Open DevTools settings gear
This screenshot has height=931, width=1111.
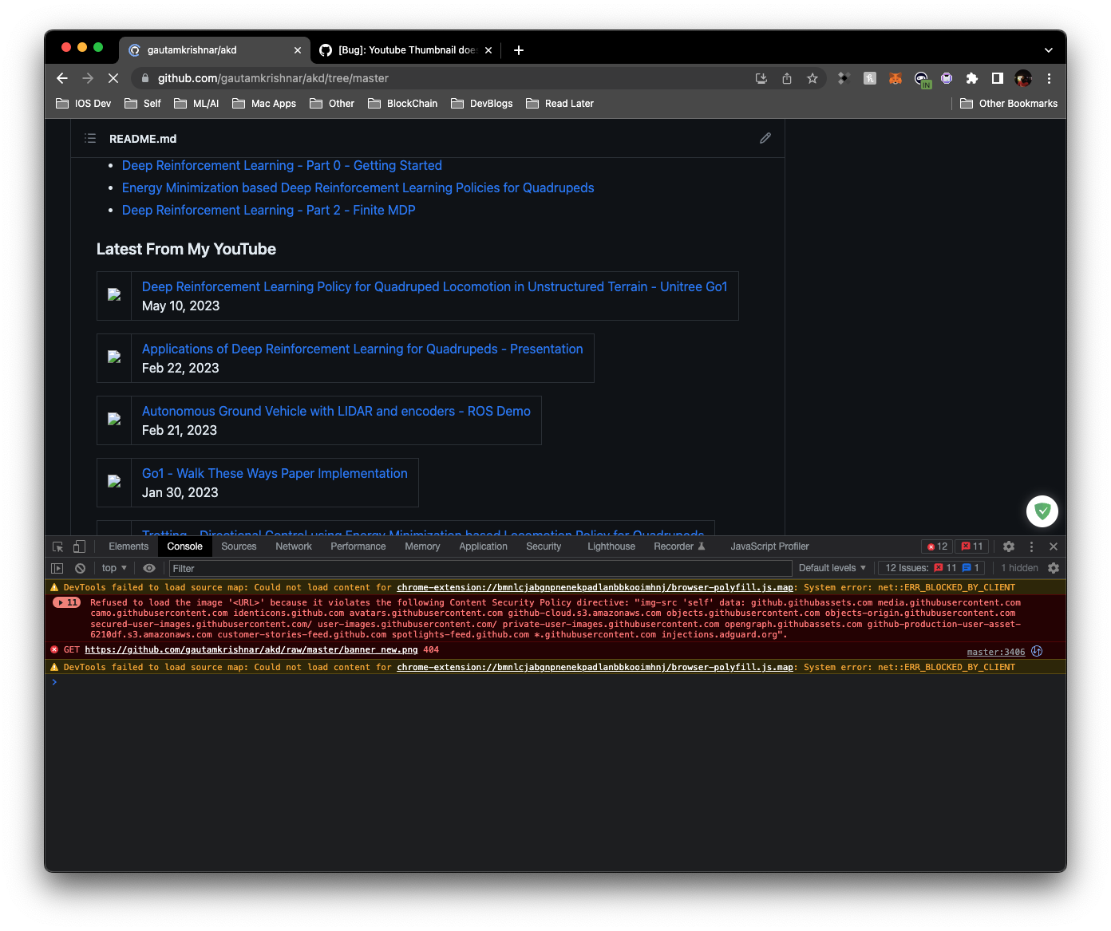tap(1009, 546)
